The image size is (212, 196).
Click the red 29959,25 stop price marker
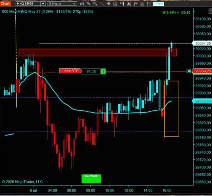coord(202,71)
